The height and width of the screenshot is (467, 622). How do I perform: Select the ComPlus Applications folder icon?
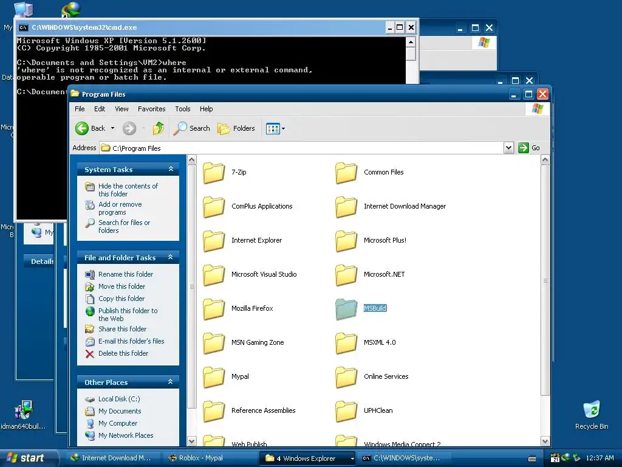(x=214, y=207)
